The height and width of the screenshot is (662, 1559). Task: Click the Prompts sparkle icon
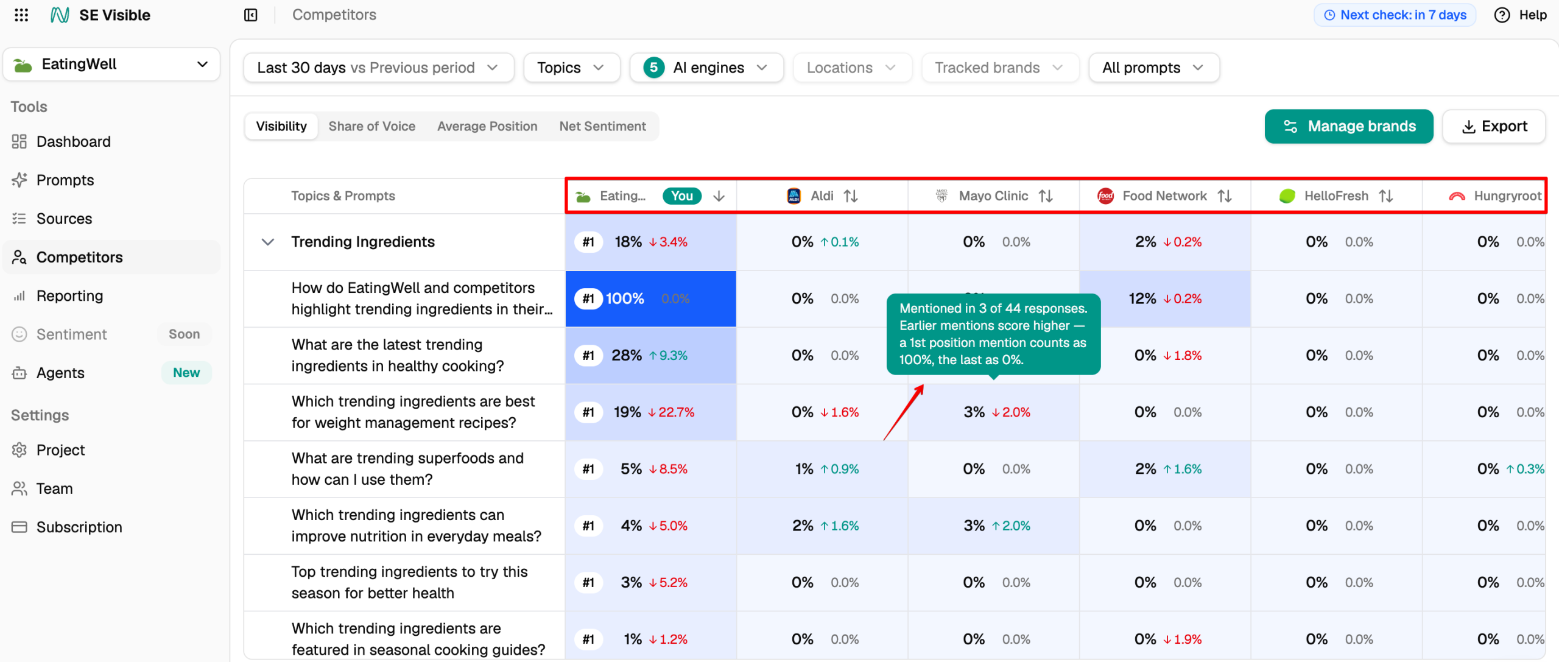pos(19,180)
